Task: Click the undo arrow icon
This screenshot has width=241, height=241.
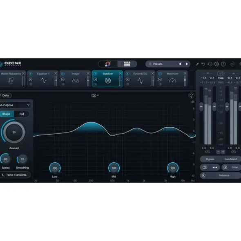Action: [203, 64]
